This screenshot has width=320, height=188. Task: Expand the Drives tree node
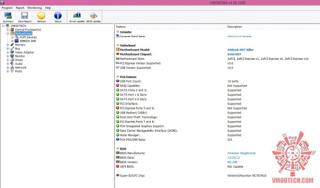click(x=8, y=60)
